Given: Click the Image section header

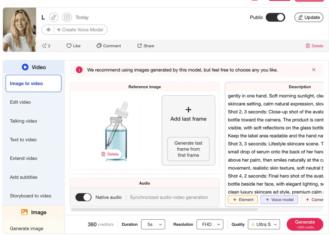Looking at the screenshot, I should [34, 212].
